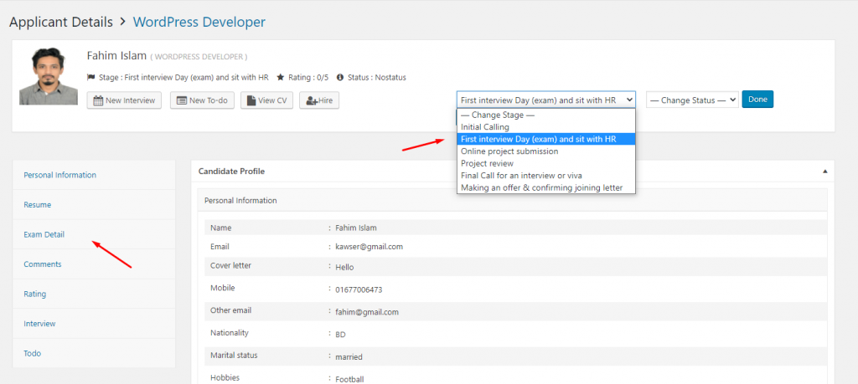The image size is (858, 384).
Task: Click the applicant profile photo
Action: tap(49, 76)
